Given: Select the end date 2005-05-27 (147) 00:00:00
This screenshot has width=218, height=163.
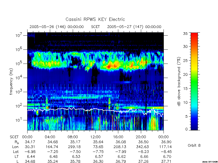Looking at the screenshot, I should click(134, 27).
